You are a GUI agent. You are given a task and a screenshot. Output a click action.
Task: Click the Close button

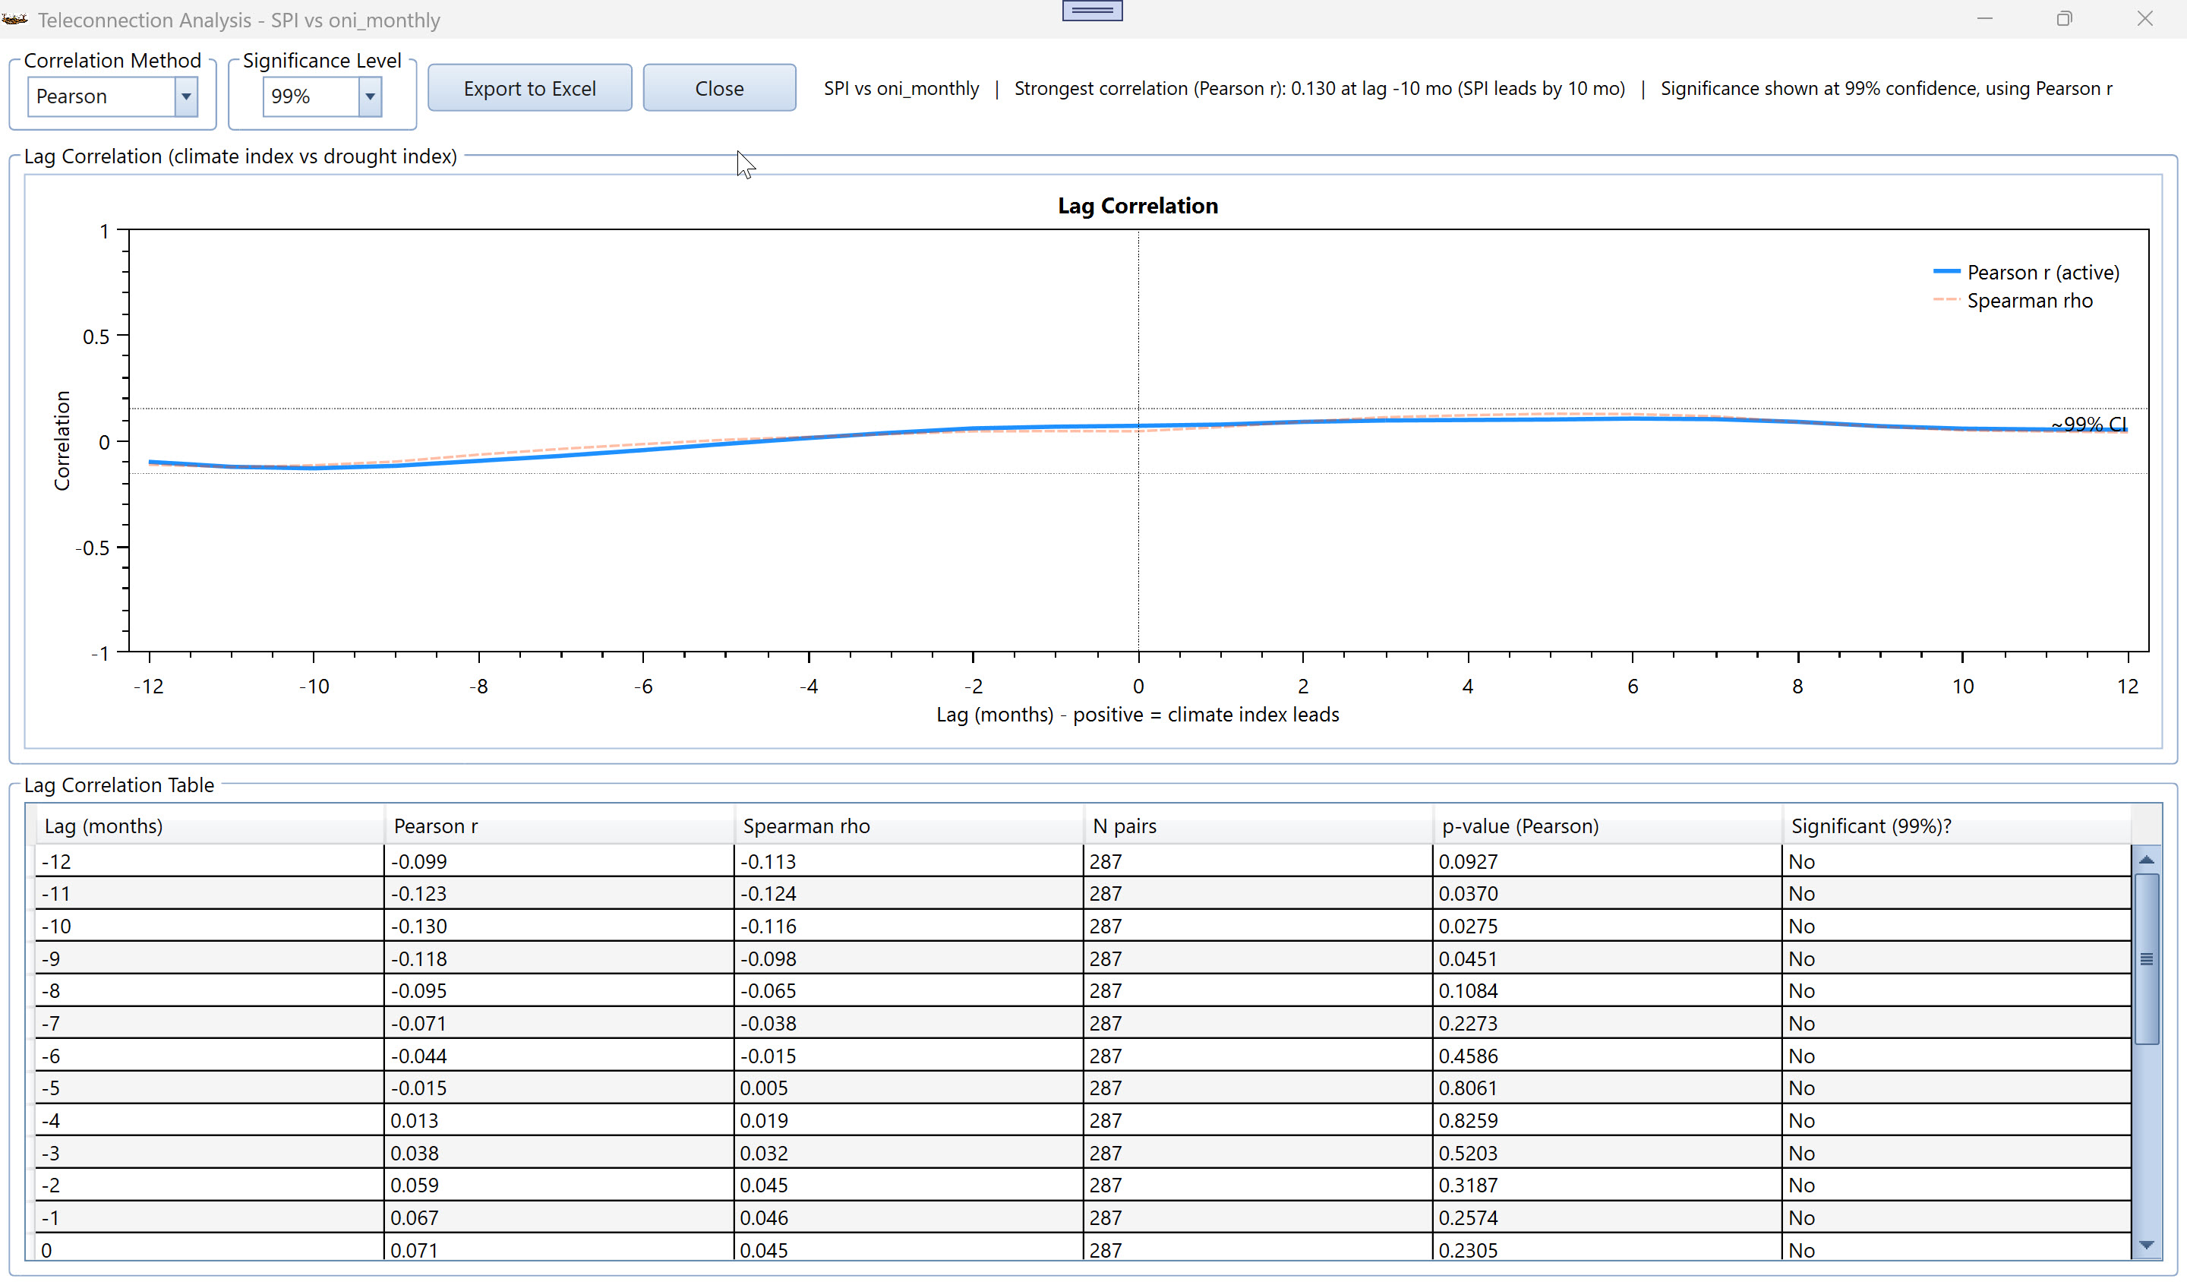[718, 87]
